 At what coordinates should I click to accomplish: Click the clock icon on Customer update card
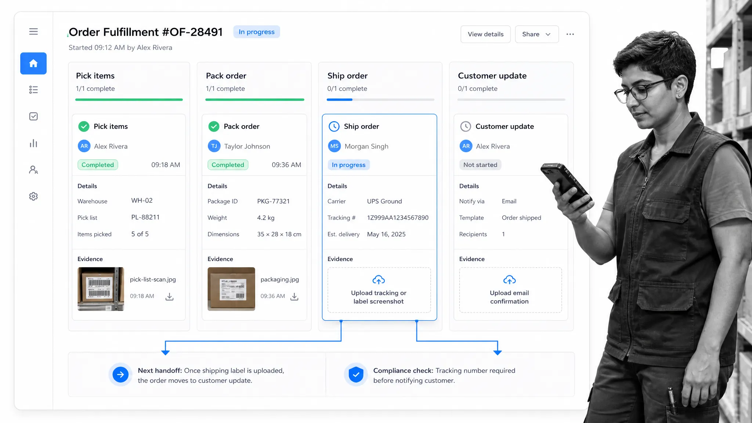coord(466,126)
